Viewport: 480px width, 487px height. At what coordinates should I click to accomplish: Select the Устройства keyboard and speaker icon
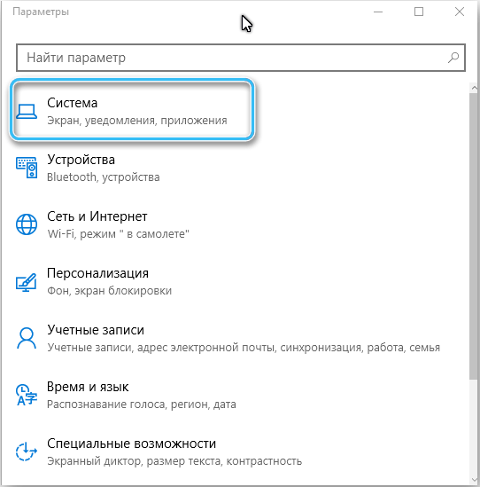[27, 168]
